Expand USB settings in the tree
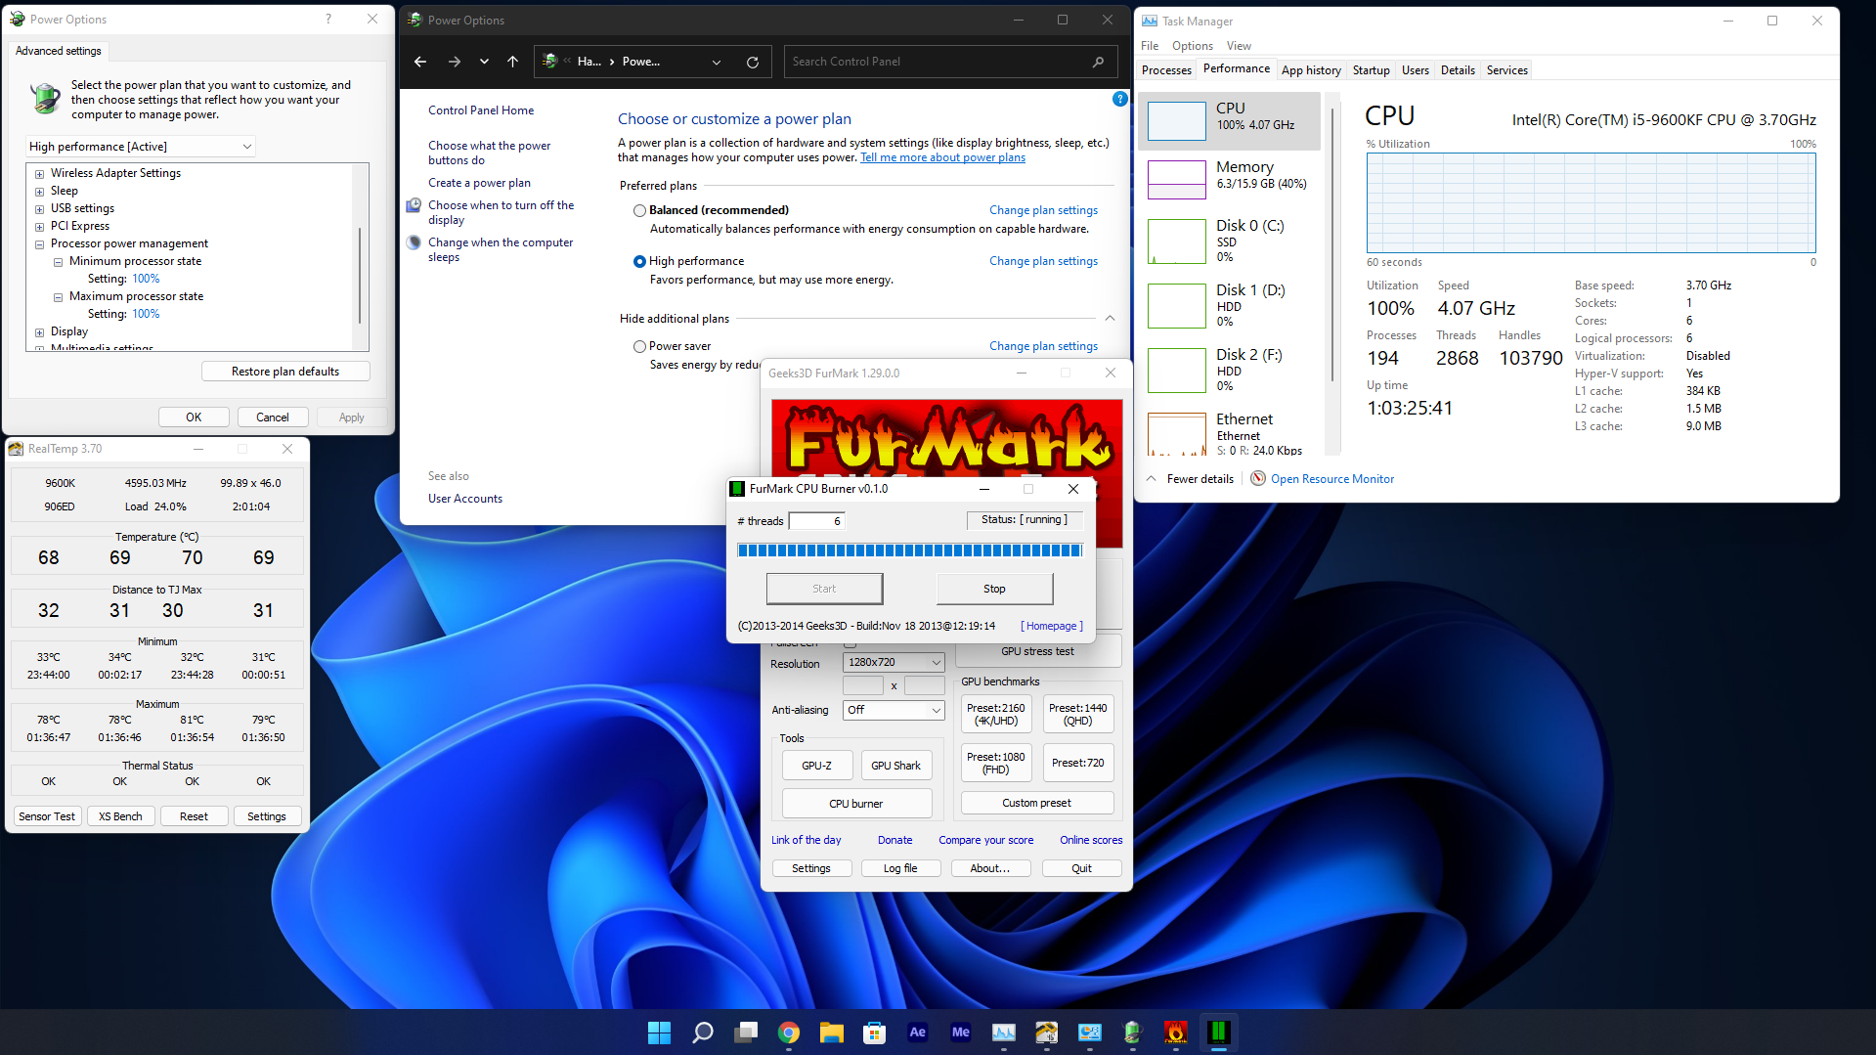1876x1055 pixels. [x=40, y=209]
